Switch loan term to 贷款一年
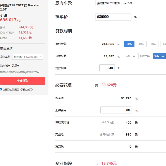Image resolution: width=166 pixels, height=166 pixels. pos(130,56)
